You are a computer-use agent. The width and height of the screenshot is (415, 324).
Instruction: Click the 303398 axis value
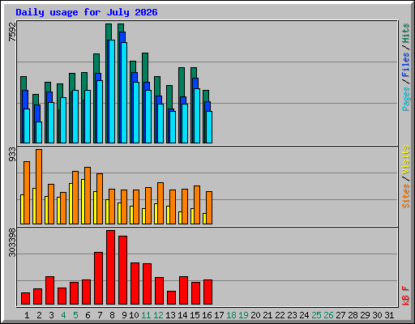coord(12,242)
